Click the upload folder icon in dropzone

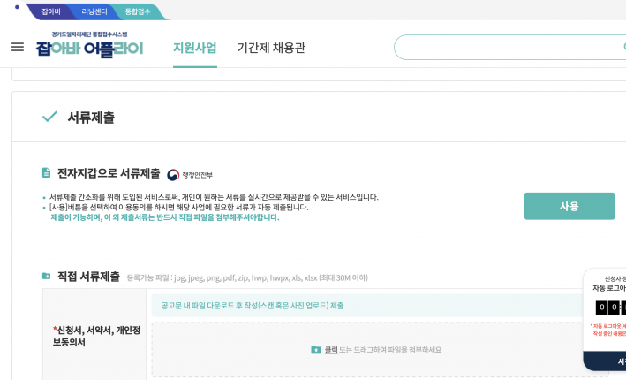point(316,350)
